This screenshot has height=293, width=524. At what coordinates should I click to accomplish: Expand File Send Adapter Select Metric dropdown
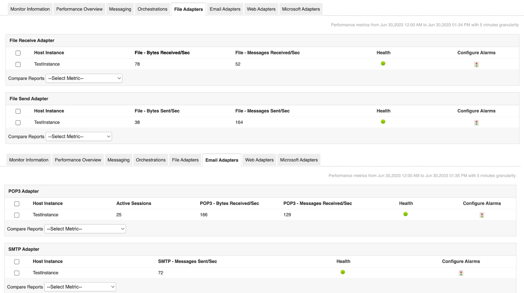click(79, 136)
